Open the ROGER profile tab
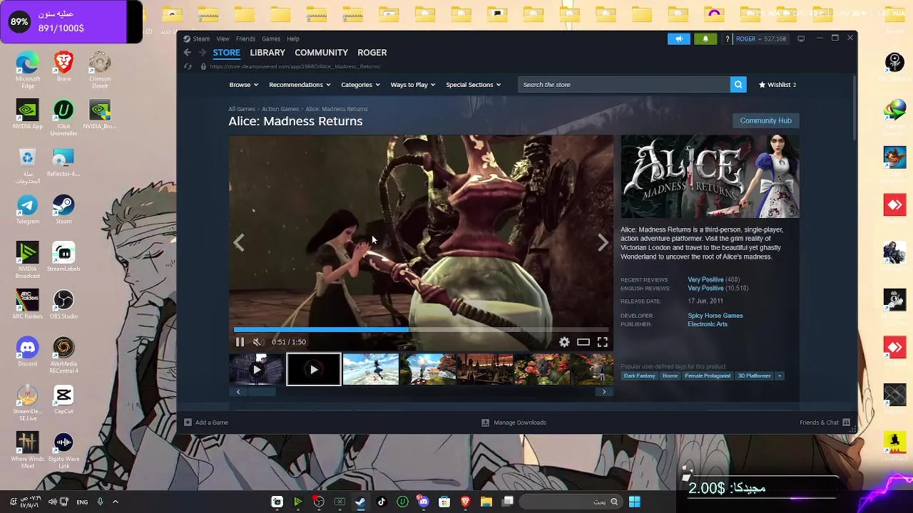The height and width of the screenshot is (513, 913). point(372,53)
